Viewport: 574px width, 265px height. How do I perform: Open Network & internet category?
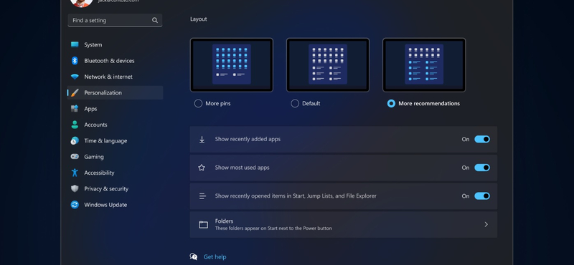coord(108,77)
